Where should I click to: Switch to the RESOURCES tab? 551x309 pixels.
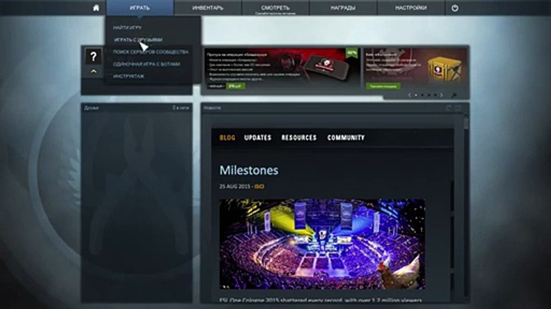(x=299, y=138)
